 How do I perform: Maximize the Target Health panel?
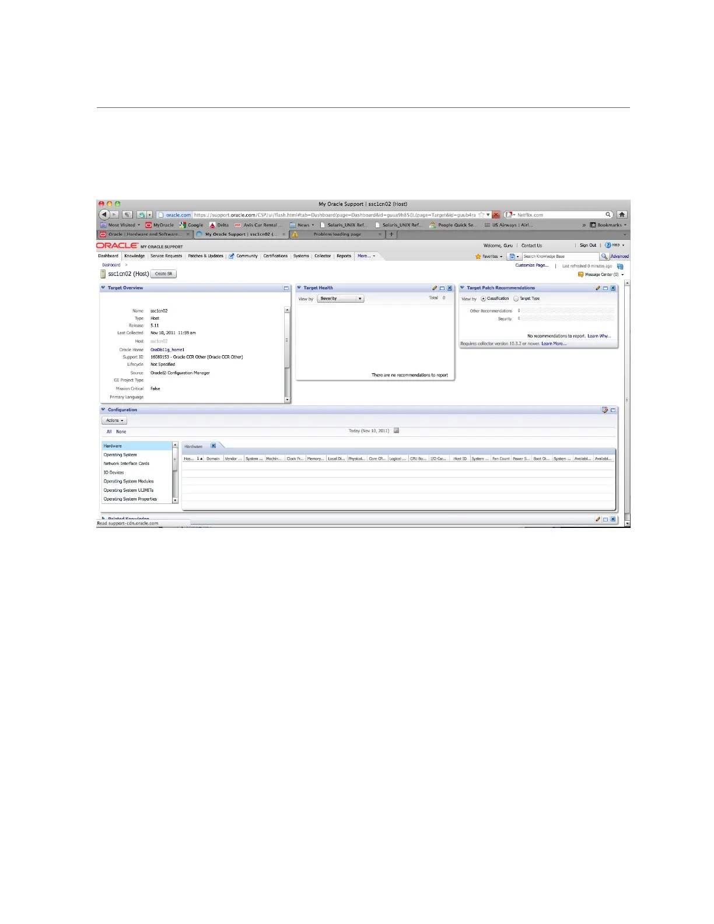click(442, 288)
